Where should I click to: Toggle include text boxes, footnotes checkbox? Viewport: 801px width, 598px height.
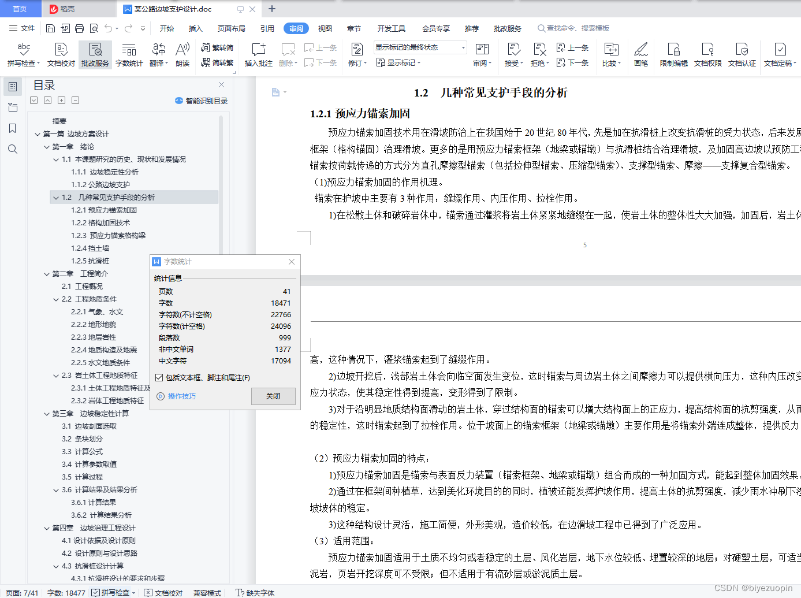point(159,378)
